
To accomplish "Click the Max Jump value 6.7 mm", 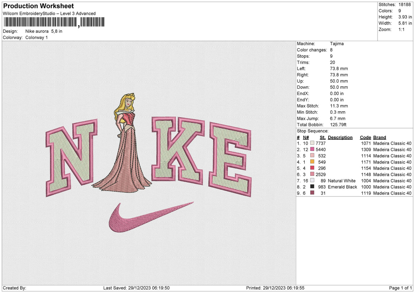I will (x=338, y=118).
